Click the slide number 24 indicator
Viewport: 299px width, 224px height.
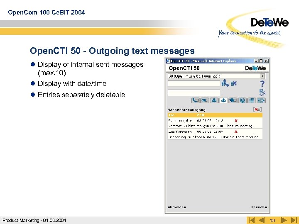coord(273,220)
